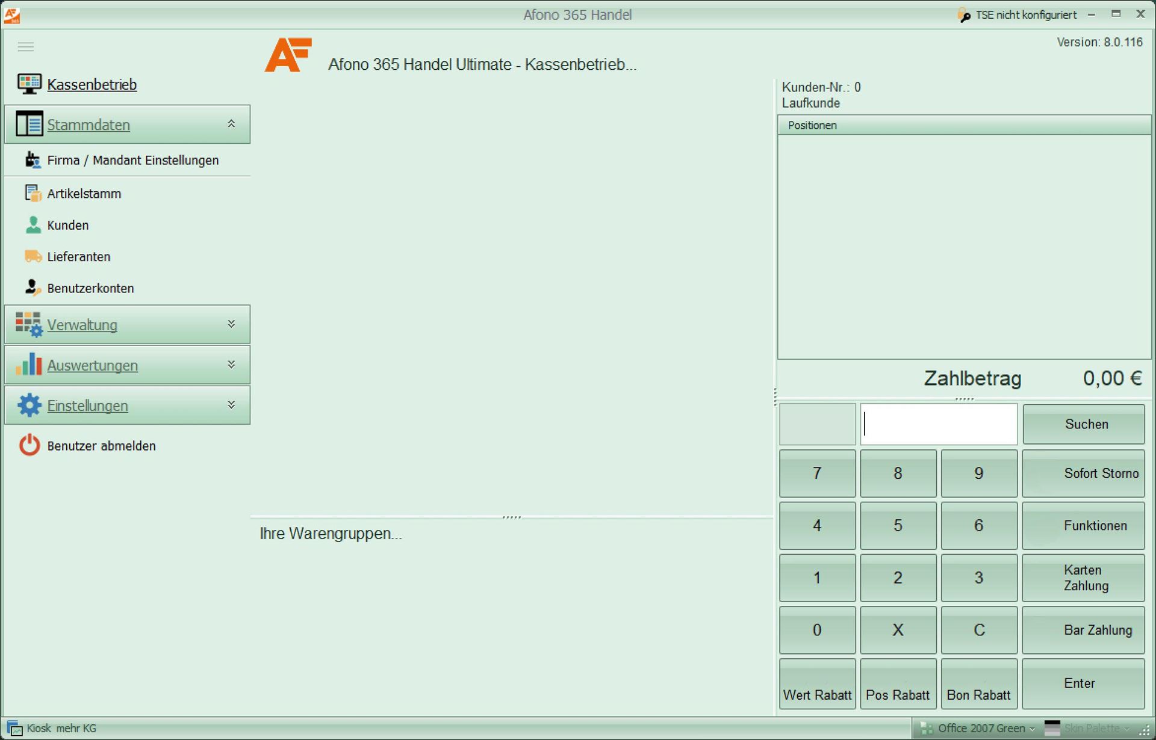Expand the Einstellungen section chevron
This screenshot has width=1156, height=740.
(x=231, y=405)
